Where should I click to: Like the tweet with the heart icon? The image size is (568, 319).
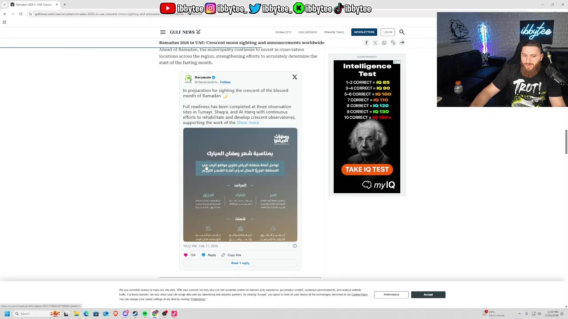(185, 255)
